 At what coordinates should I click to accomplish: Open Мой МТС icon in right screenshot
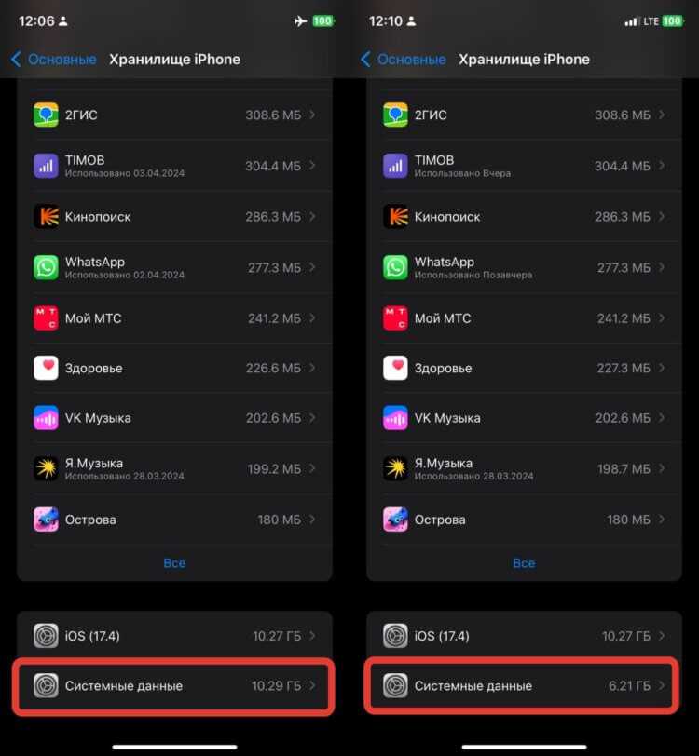tap(395, 318)
